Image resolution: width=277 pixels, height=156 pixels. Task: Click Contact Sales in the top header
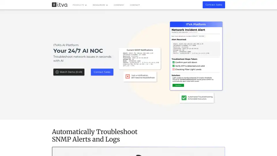(x=214, y=5)
